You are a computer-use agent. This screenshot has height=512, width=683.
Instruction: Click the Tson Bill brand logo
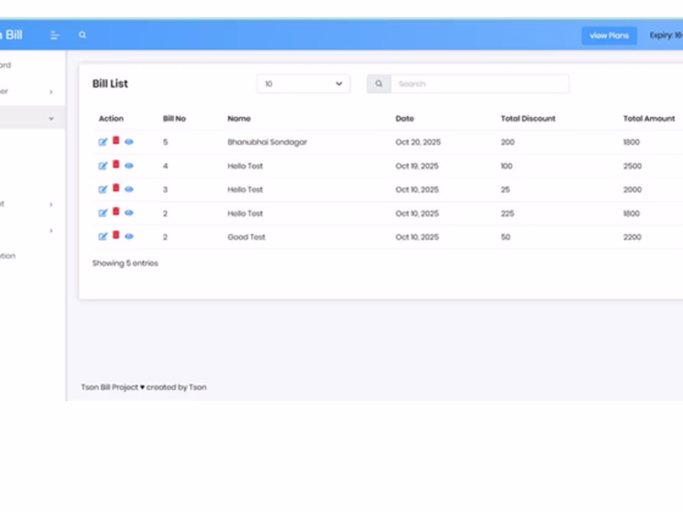point(12,35)
